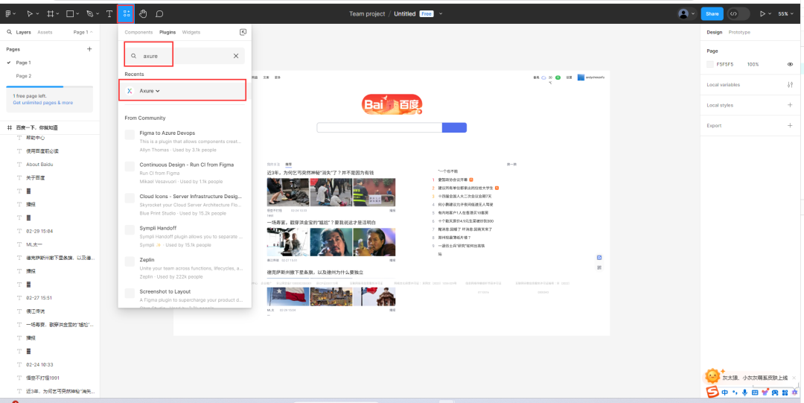The image size is (804, 403).
Task: Dismiss the Sogou skin notification popup
Action: (794, 378)
